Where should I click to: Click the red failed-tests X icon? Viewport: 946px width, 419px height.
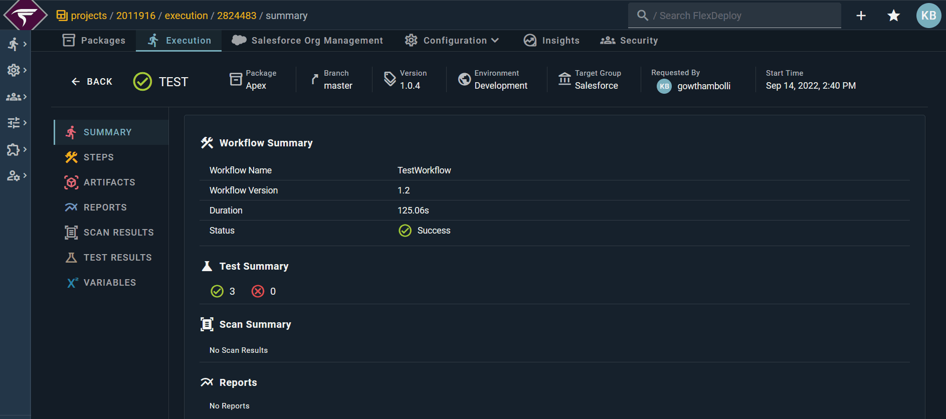coord(258,291)
